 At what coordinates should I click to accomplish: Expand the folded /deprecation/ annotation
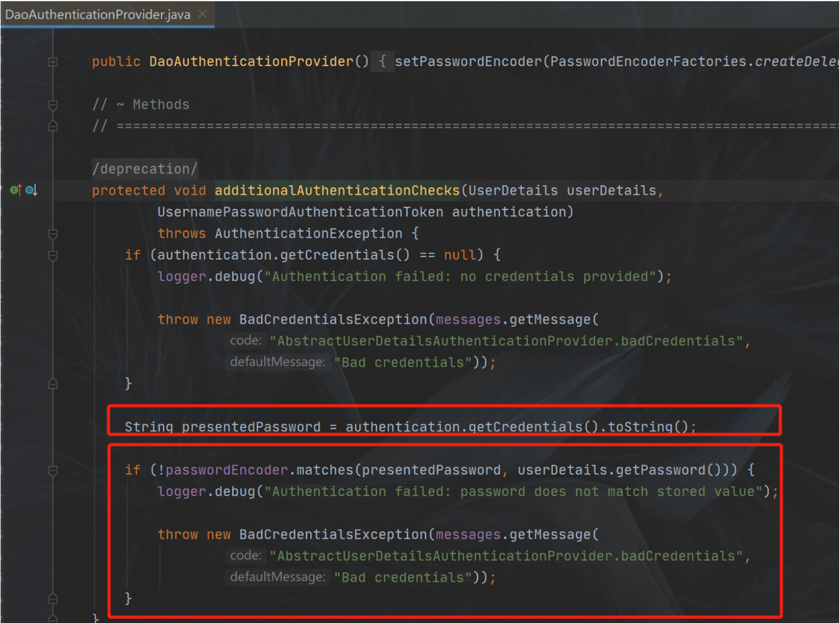[144, 169]
